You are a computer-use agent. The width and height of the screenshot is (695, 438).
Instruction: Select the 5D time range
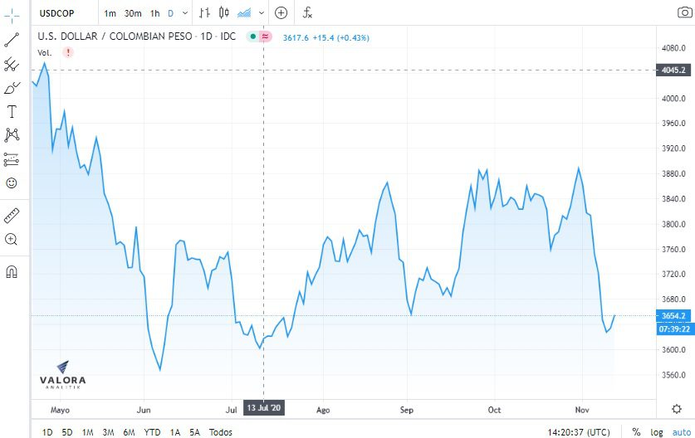coord(67,432)
